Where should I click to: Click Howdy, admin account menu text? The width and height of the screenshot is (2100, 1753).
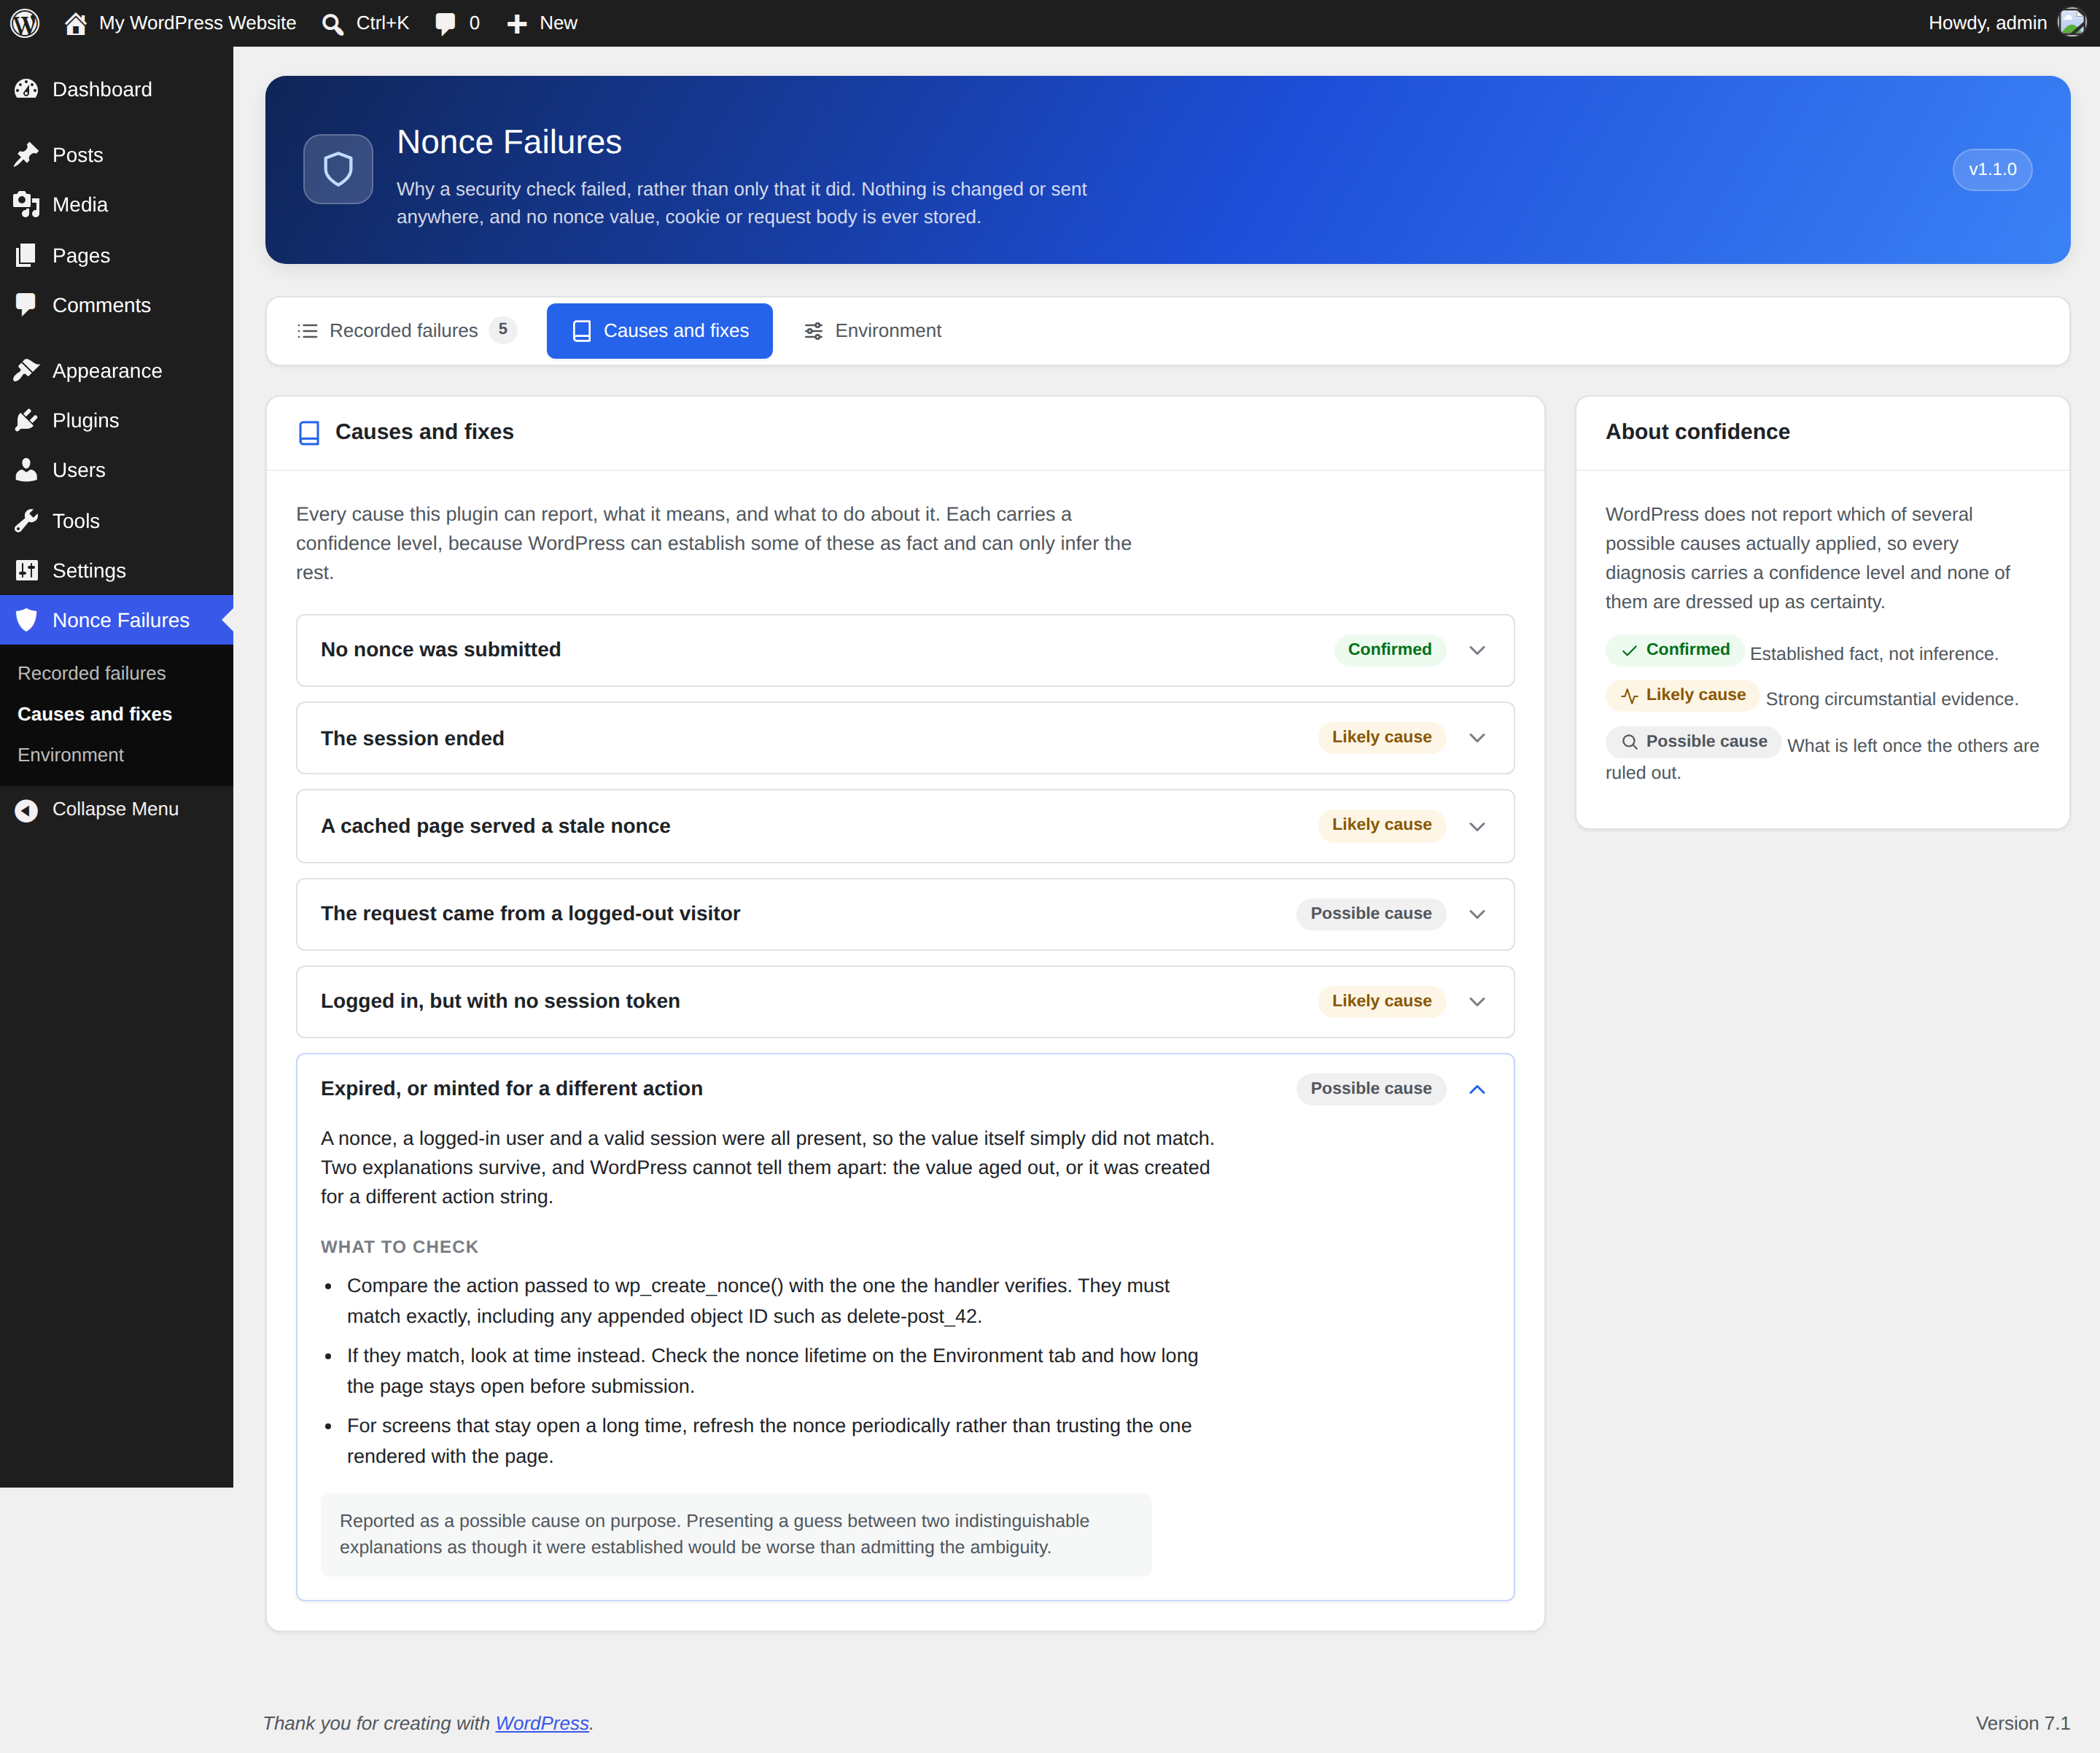(x=1987, y=23)
